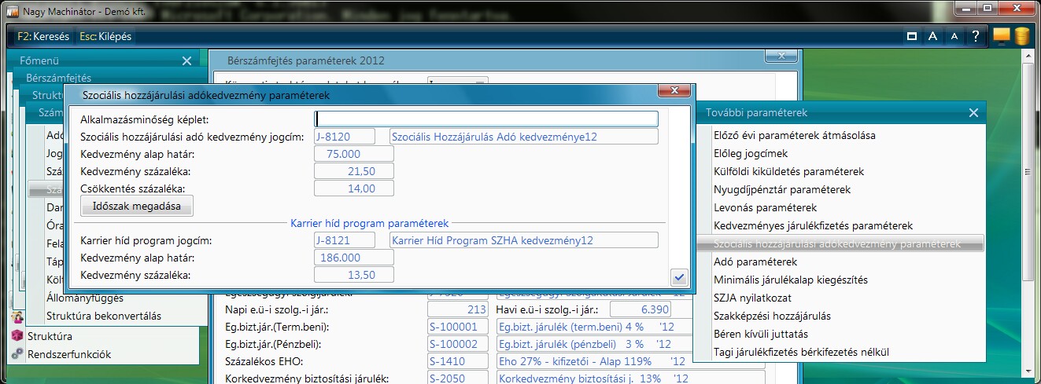This screenshot has height=384, width=1041.
Task: Click the S-100002 code field
Action: (458, 345)
